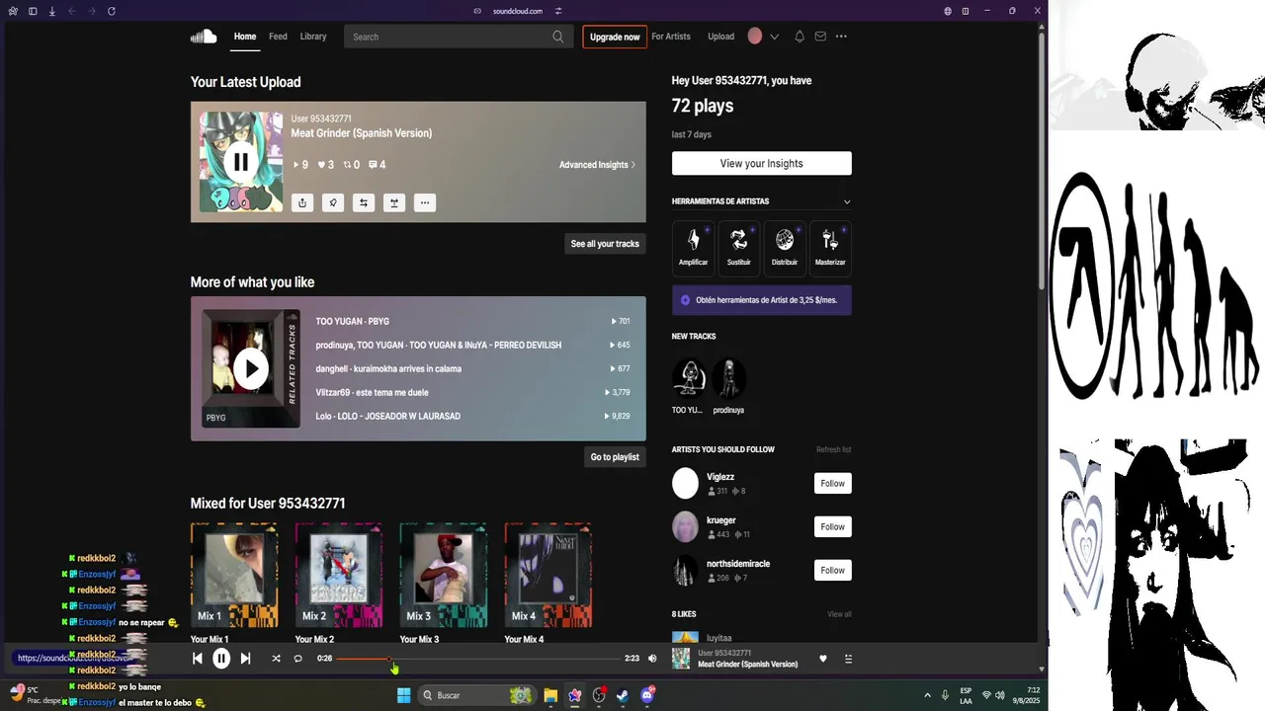Open Mix 3 thumbnail
Image resolution: width=1265 pixels, height=711 pixels.
tap(444, 576)
